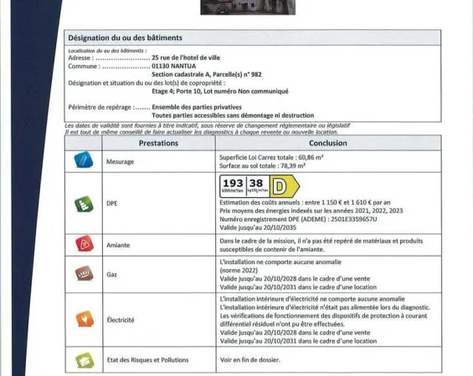Click the brown Gaz burner icon

(85, 273)
